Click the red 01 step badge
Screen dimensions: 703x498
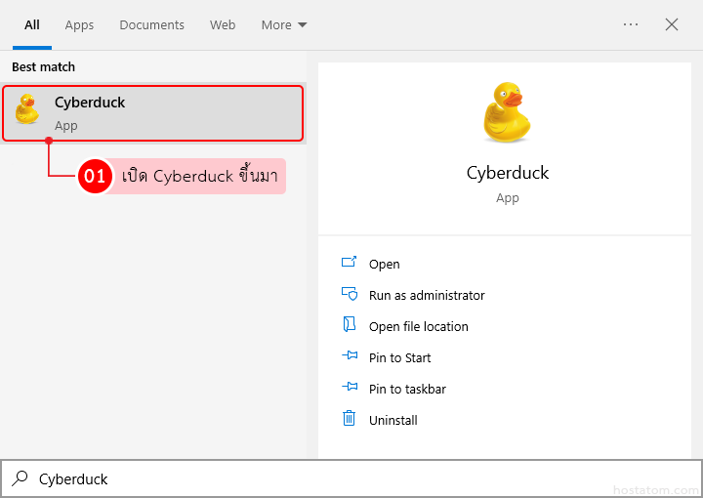pyautogui.click(x=95, y=177)
